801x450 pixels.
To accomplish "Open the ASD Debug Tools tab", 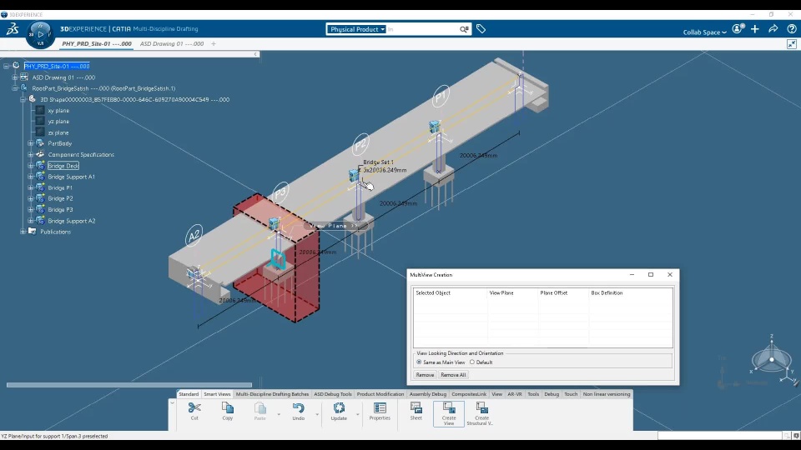I will pyautogui.click(x=333, y=394).
